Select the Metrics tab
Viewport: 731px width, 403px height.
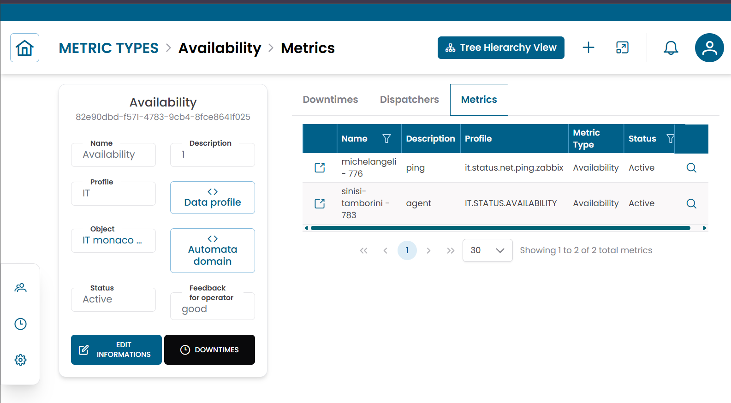479,100
